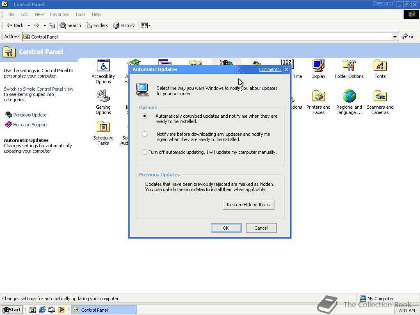Screen dimensions: 420x315
Task: Click Windows Update globe icon in sidebar
Action: point(9,115)
